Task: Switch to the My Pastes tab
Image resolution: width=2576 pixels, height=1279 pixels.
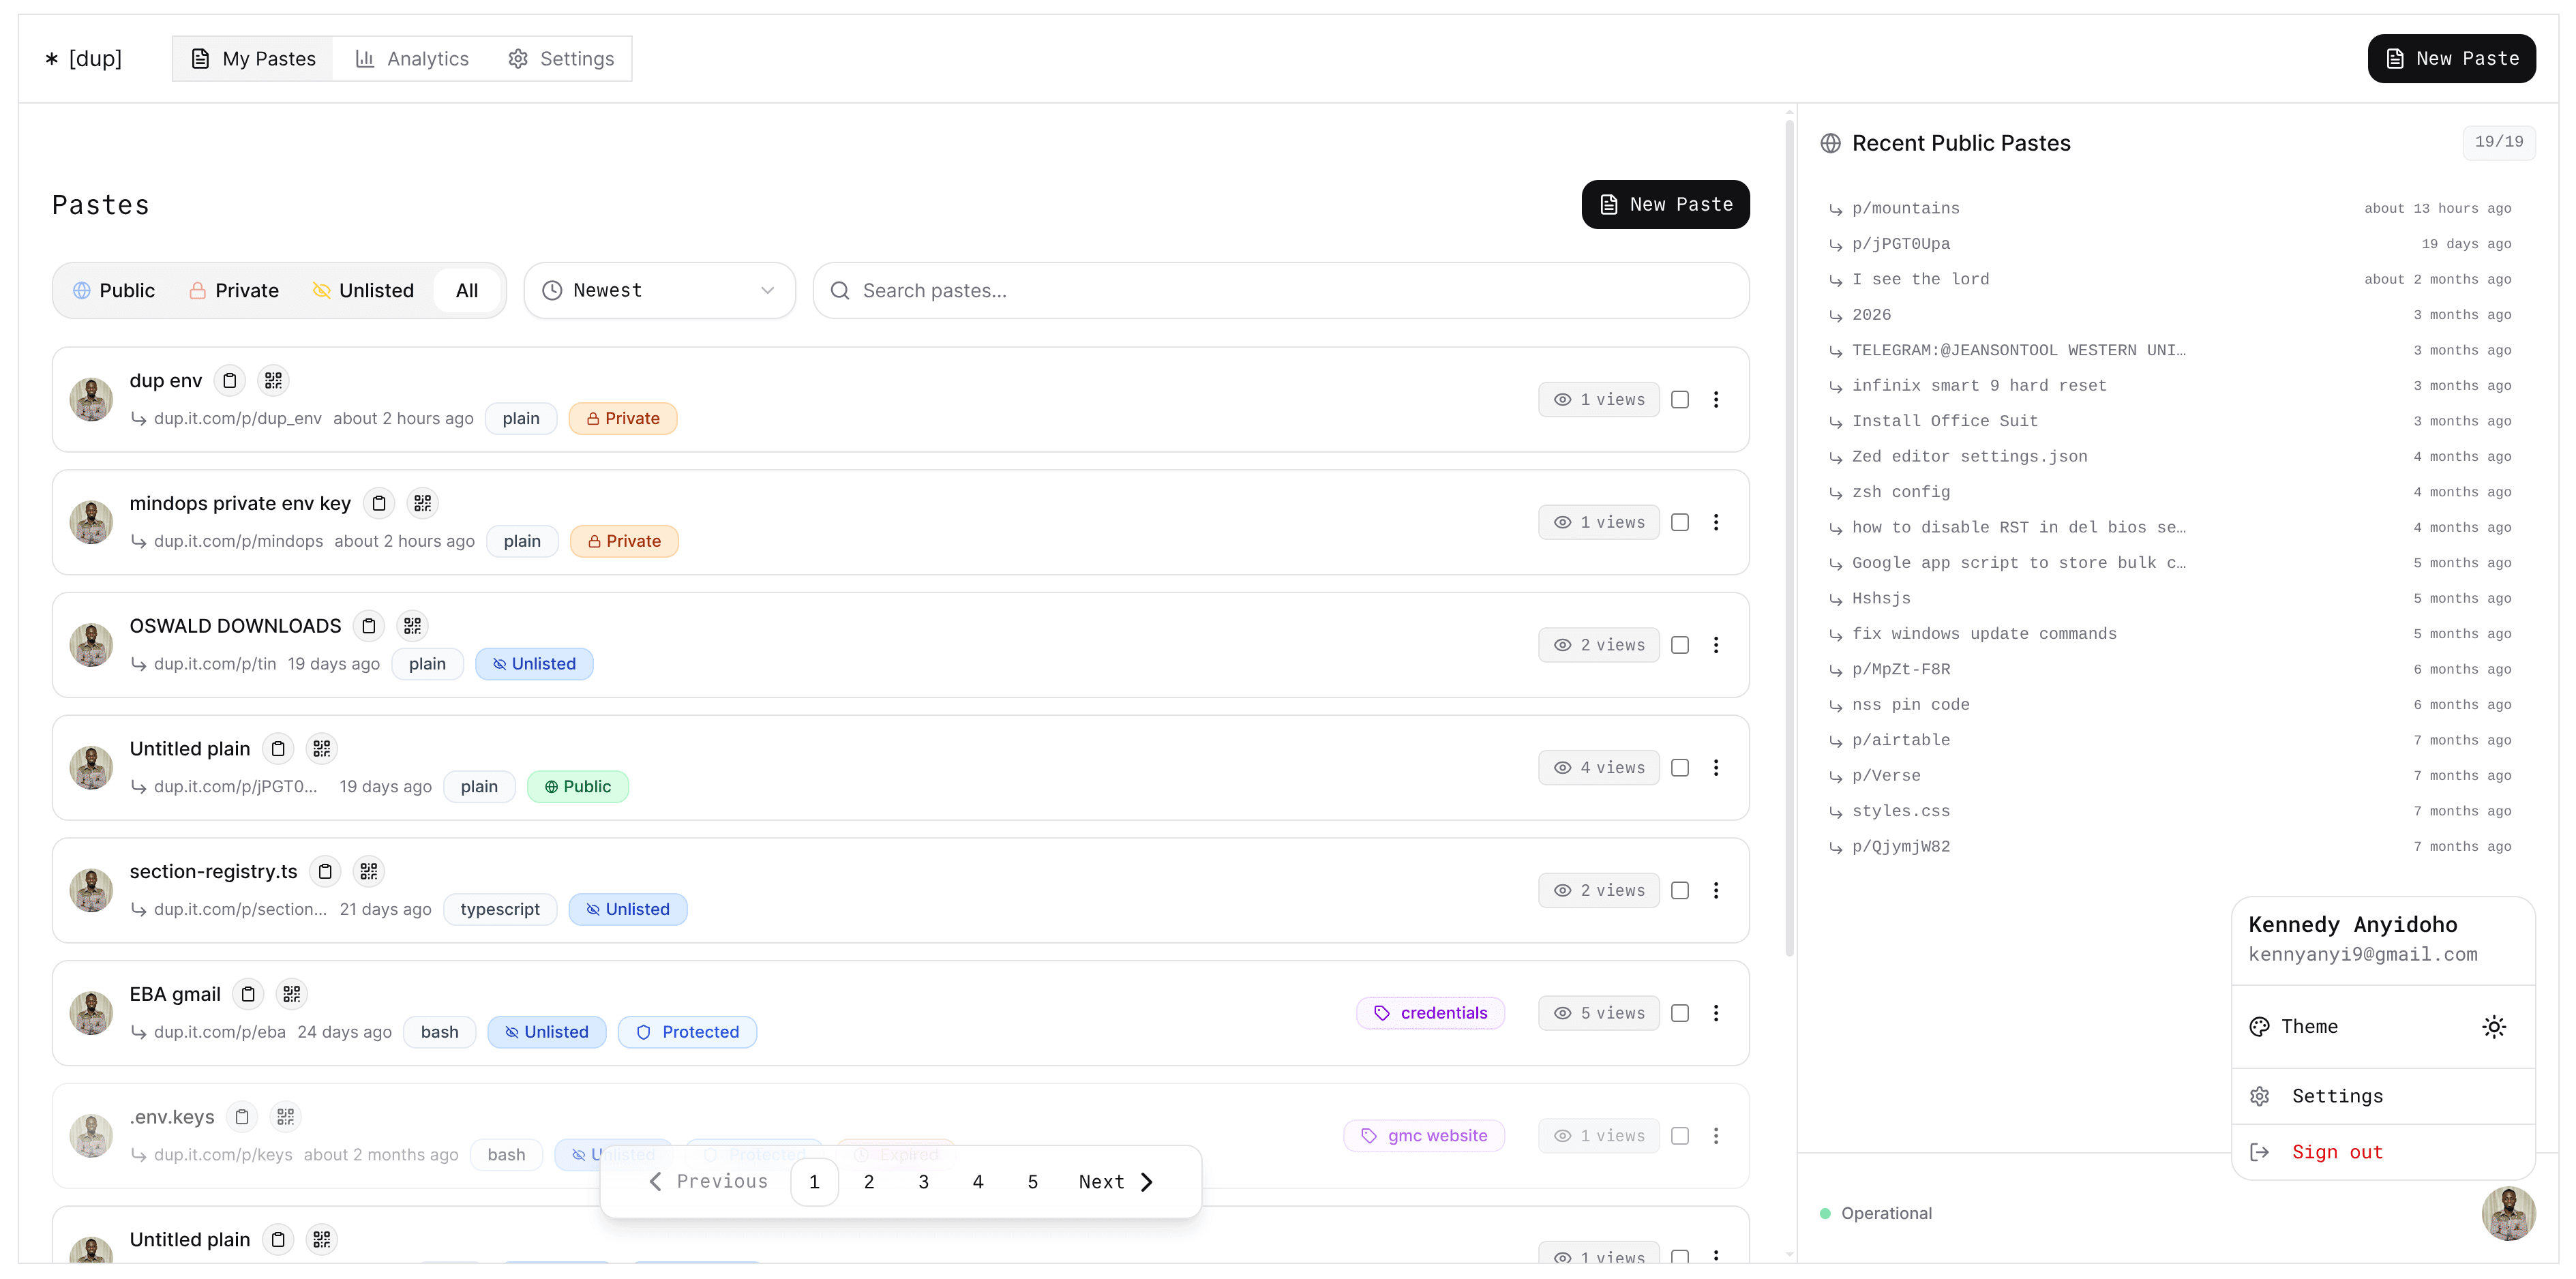Action: [252, 58]
